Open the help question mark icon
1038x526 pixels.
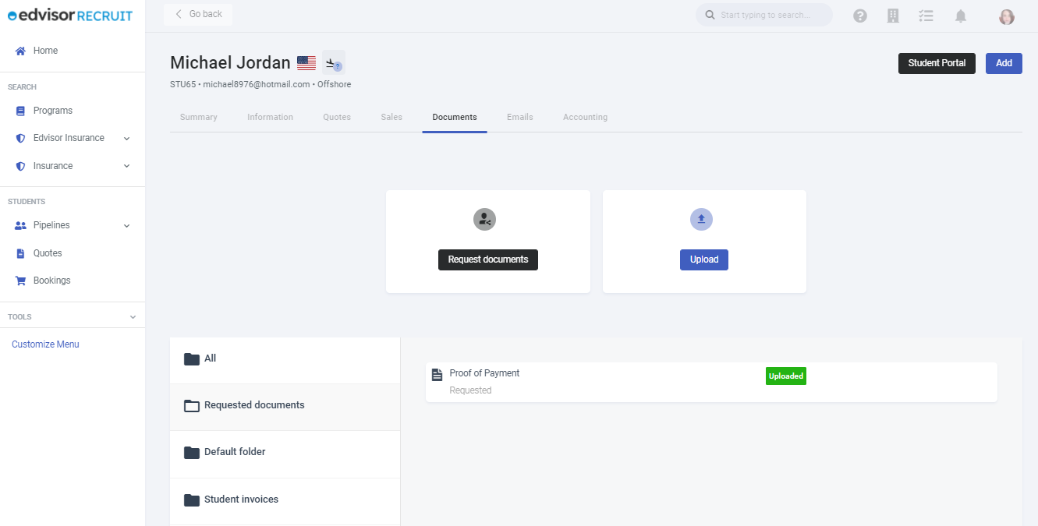pos(860,16)
